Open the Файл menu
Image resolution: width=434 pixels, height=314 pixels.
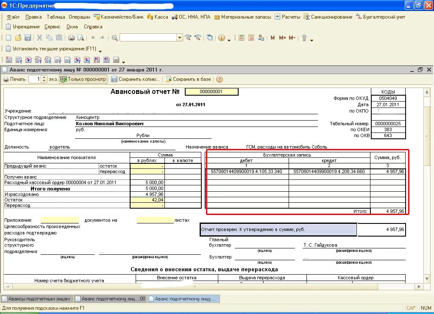[13, 17]
